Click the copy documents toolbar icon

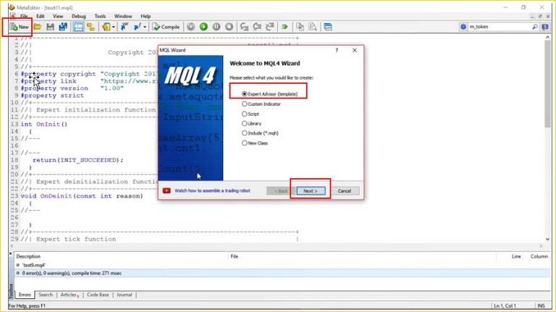300,27
